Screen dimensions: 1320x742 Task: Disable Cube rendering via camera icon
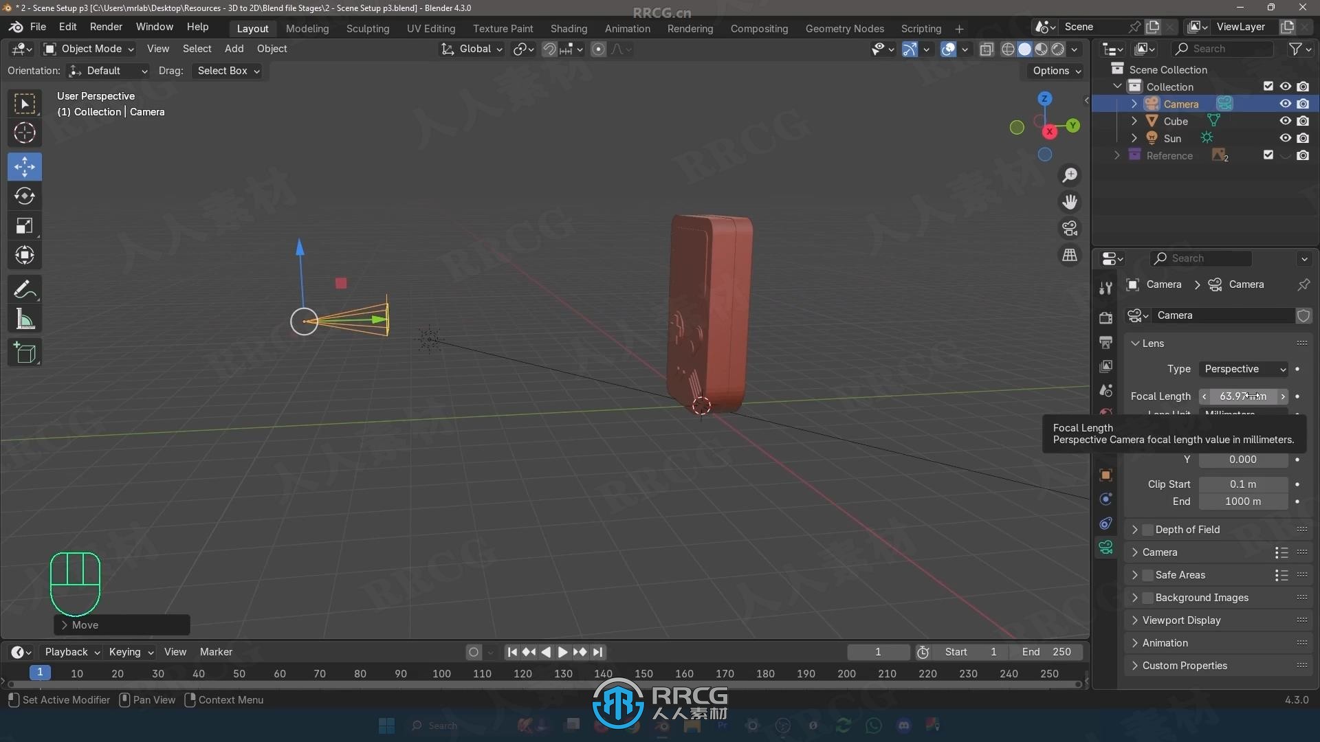(1303, 121)
